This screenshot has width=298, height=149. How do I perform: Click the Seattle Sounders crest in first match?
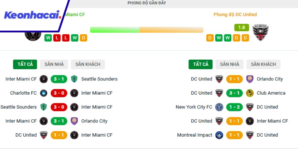(74, 79)
